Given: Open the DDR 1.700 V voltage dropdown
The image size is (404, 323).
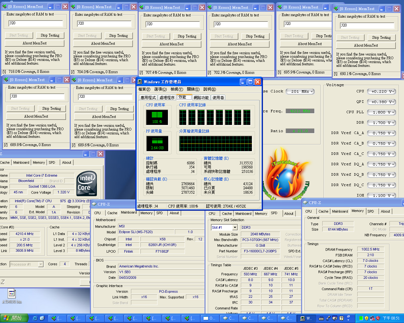Looking at the screenshot, I should pyautogui.click(x=381, y=123).
